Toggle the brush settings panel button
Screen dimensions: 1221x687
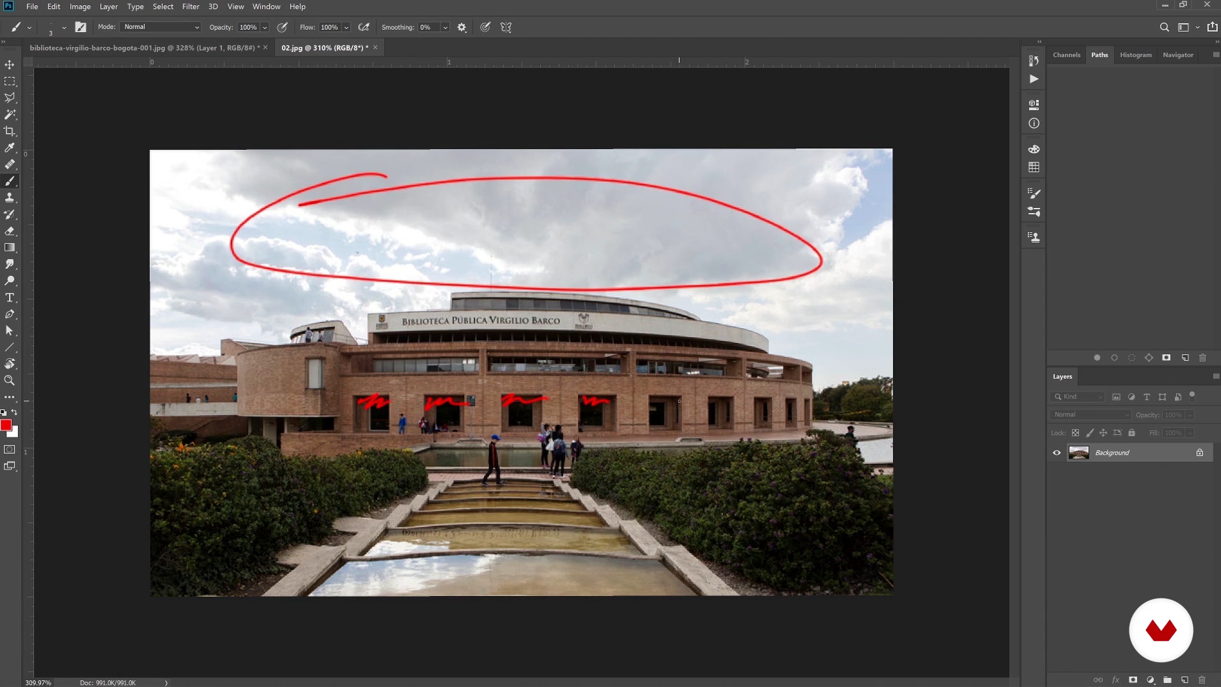pos(81,27)
